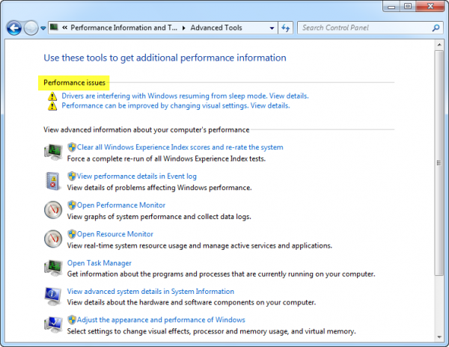Click shield icon before Open Resource Monitor

click(72, 234)
